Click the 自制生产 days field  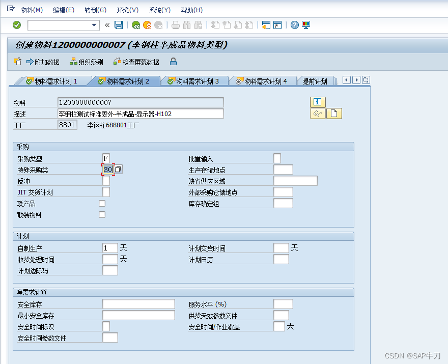click(110, 248)
